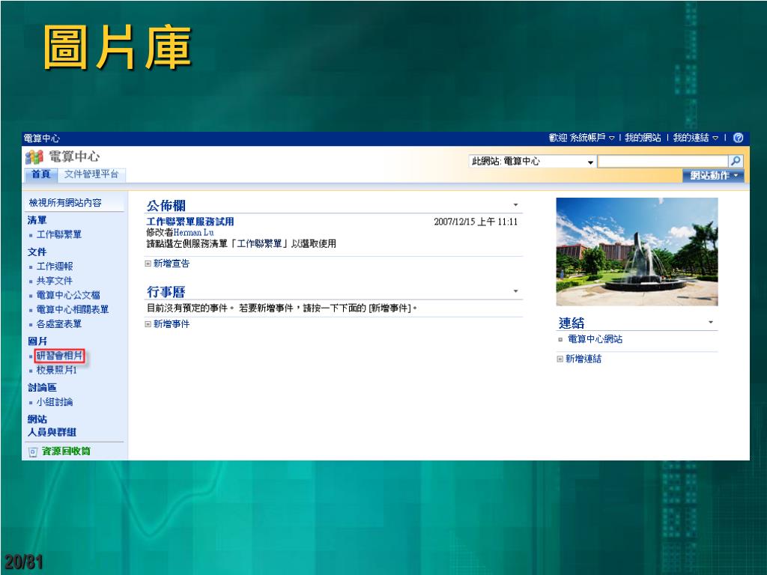Viewport: 767px width, 575px height.
Task: Open the 公佈欄 heading link
Action: [166, 205]
